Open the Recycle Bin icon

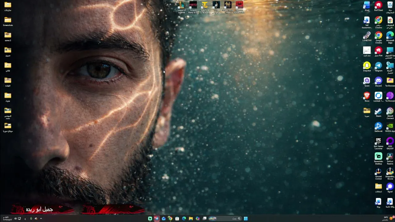pos(390,7)
